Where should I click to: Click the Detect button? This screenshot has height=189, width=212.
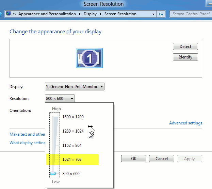tap(185, 47)
